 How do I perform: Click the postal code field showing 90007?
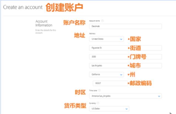click(109, 83)
